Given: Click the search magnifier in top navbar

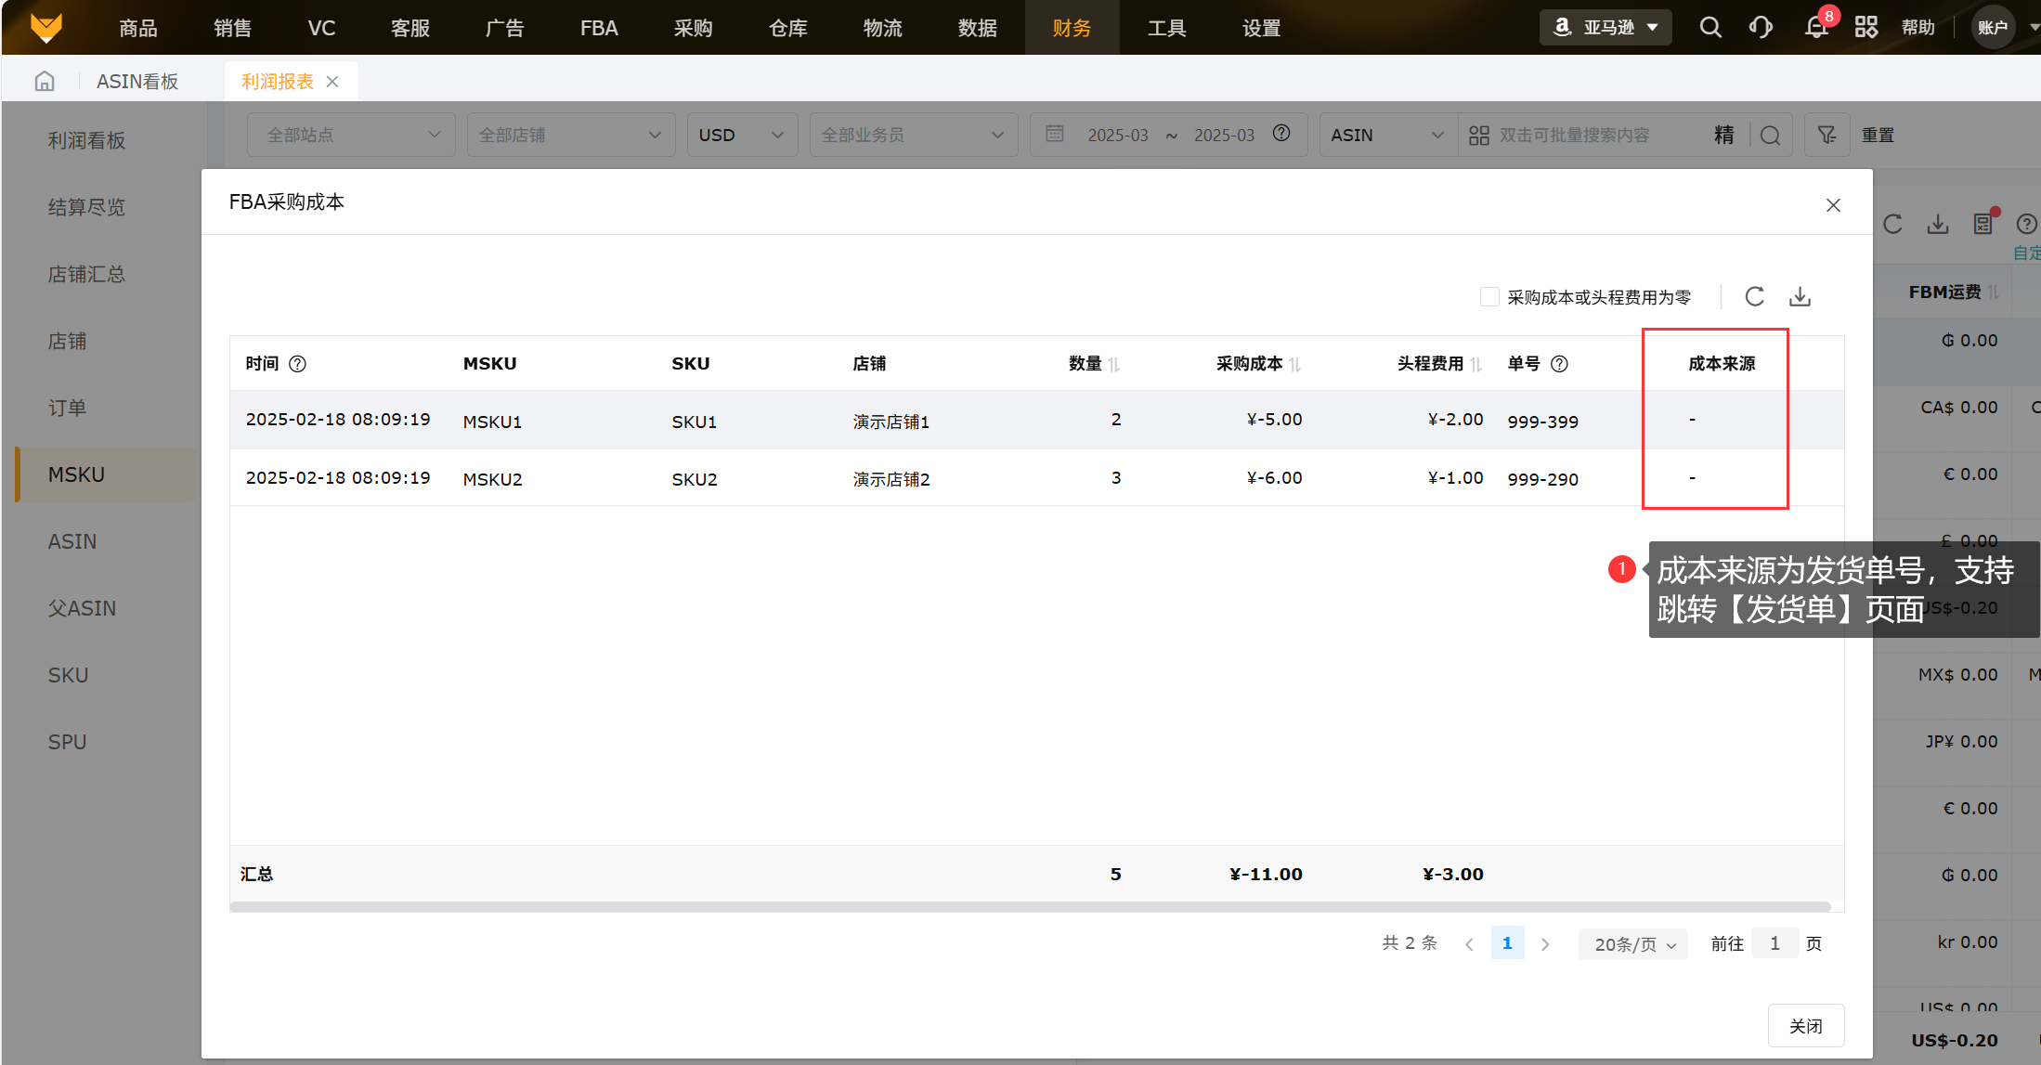Looking at the screenshot, I should pos(1709,28).
